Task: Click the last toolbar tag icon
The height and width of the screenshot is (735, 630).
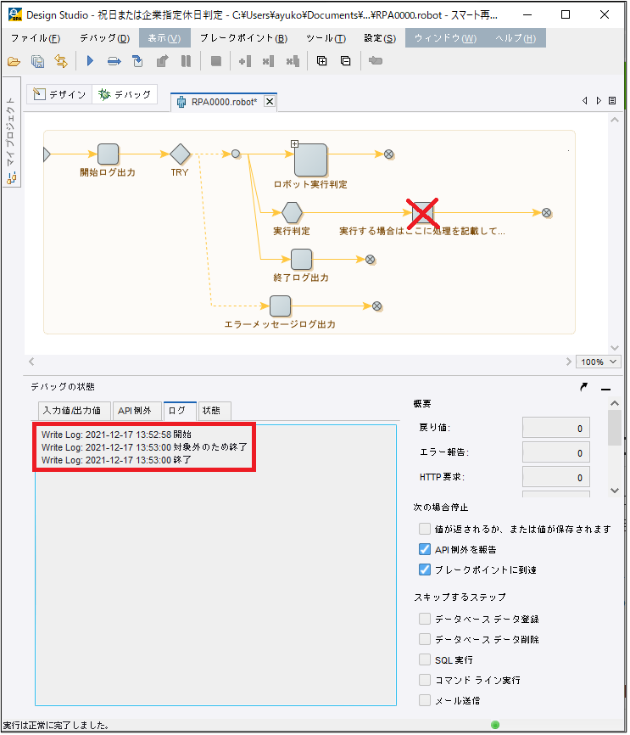Action: tap(376, 60)
